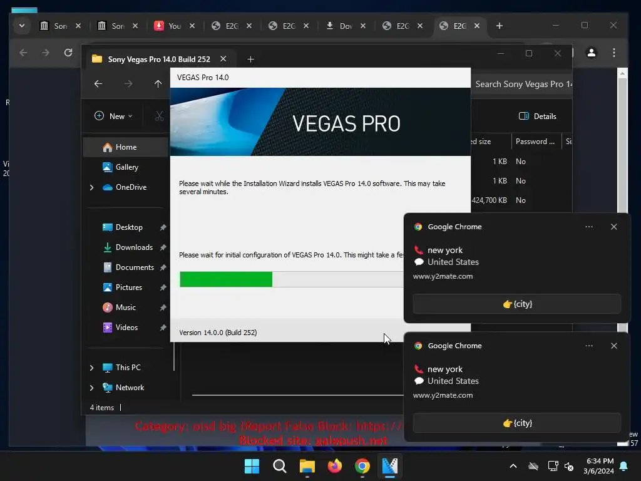Open Chrome three-dot menu
The width and height of the screenshot is (641, 481).
(614, 53)
